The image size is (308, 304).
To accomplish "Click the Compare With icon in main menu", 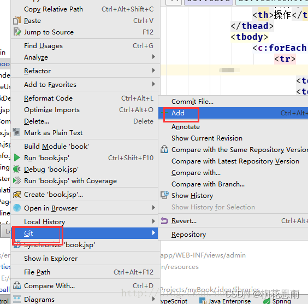I will (x=17, y=285).
